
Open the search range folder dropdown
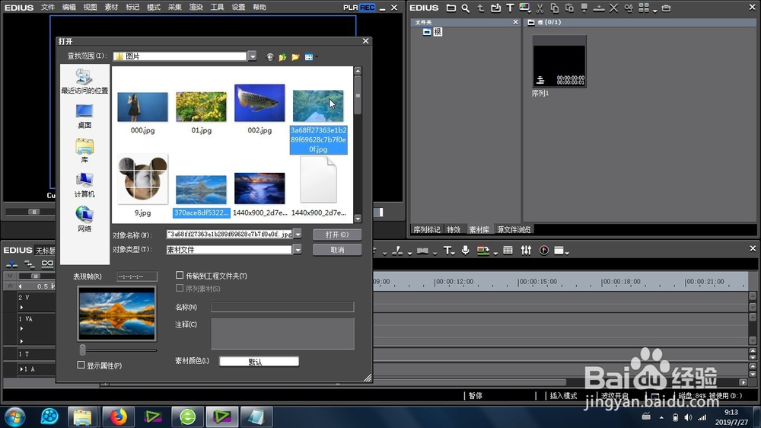(x=253, y=56)
